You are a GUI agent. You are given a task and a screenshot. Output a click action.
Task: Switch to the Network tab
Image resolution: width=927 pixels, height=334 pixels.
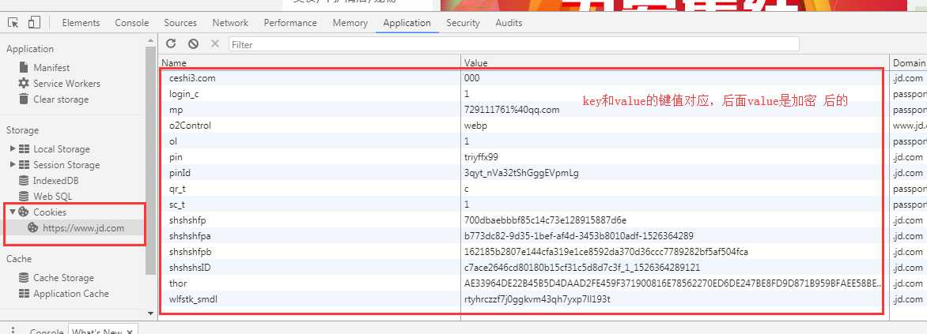[231, 22]
